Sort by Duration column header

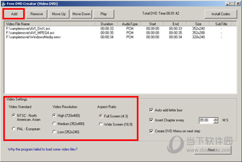[107, 24]
